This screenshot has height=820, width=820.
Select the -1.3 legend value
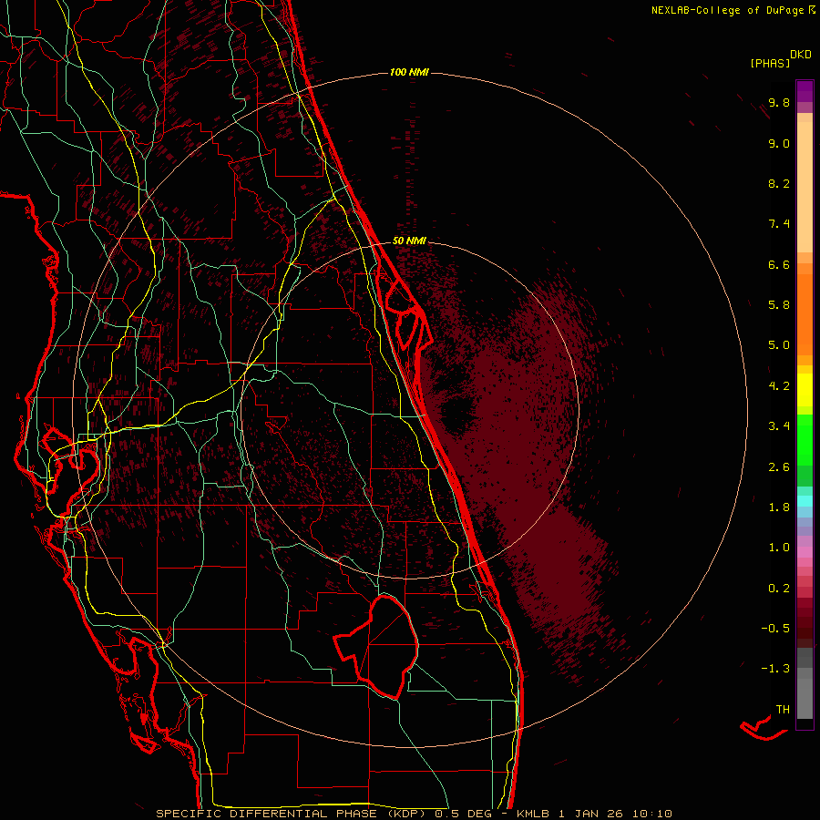[775, 670]
